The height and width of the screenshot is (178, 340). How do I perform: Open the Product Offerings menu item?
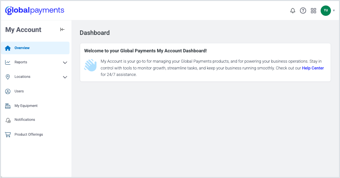click(28, 135)
